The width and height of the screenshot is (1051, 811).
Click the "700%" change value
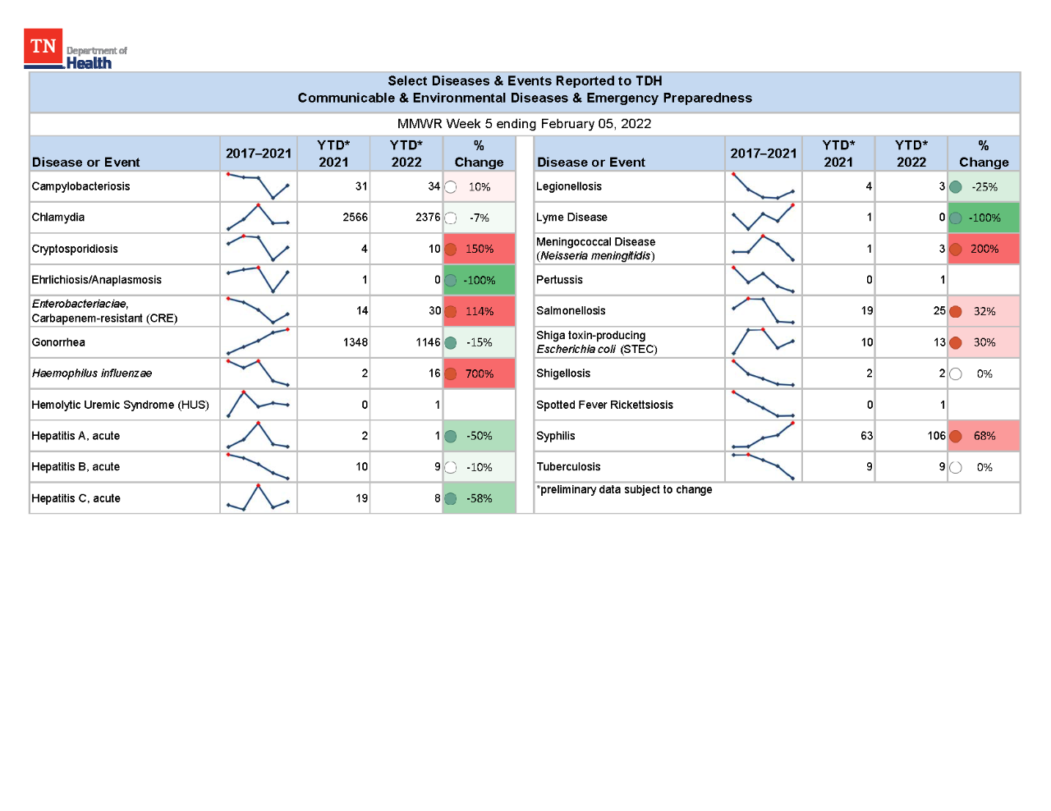coord(480,373)
